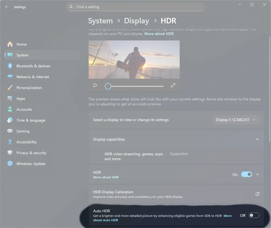
Task: Expand the HDR settings chevron
Action: 257,174
